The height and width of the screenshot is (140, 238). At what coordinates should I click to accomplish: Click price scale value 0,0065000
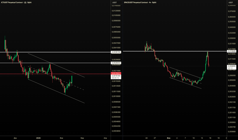click(116, 32)
